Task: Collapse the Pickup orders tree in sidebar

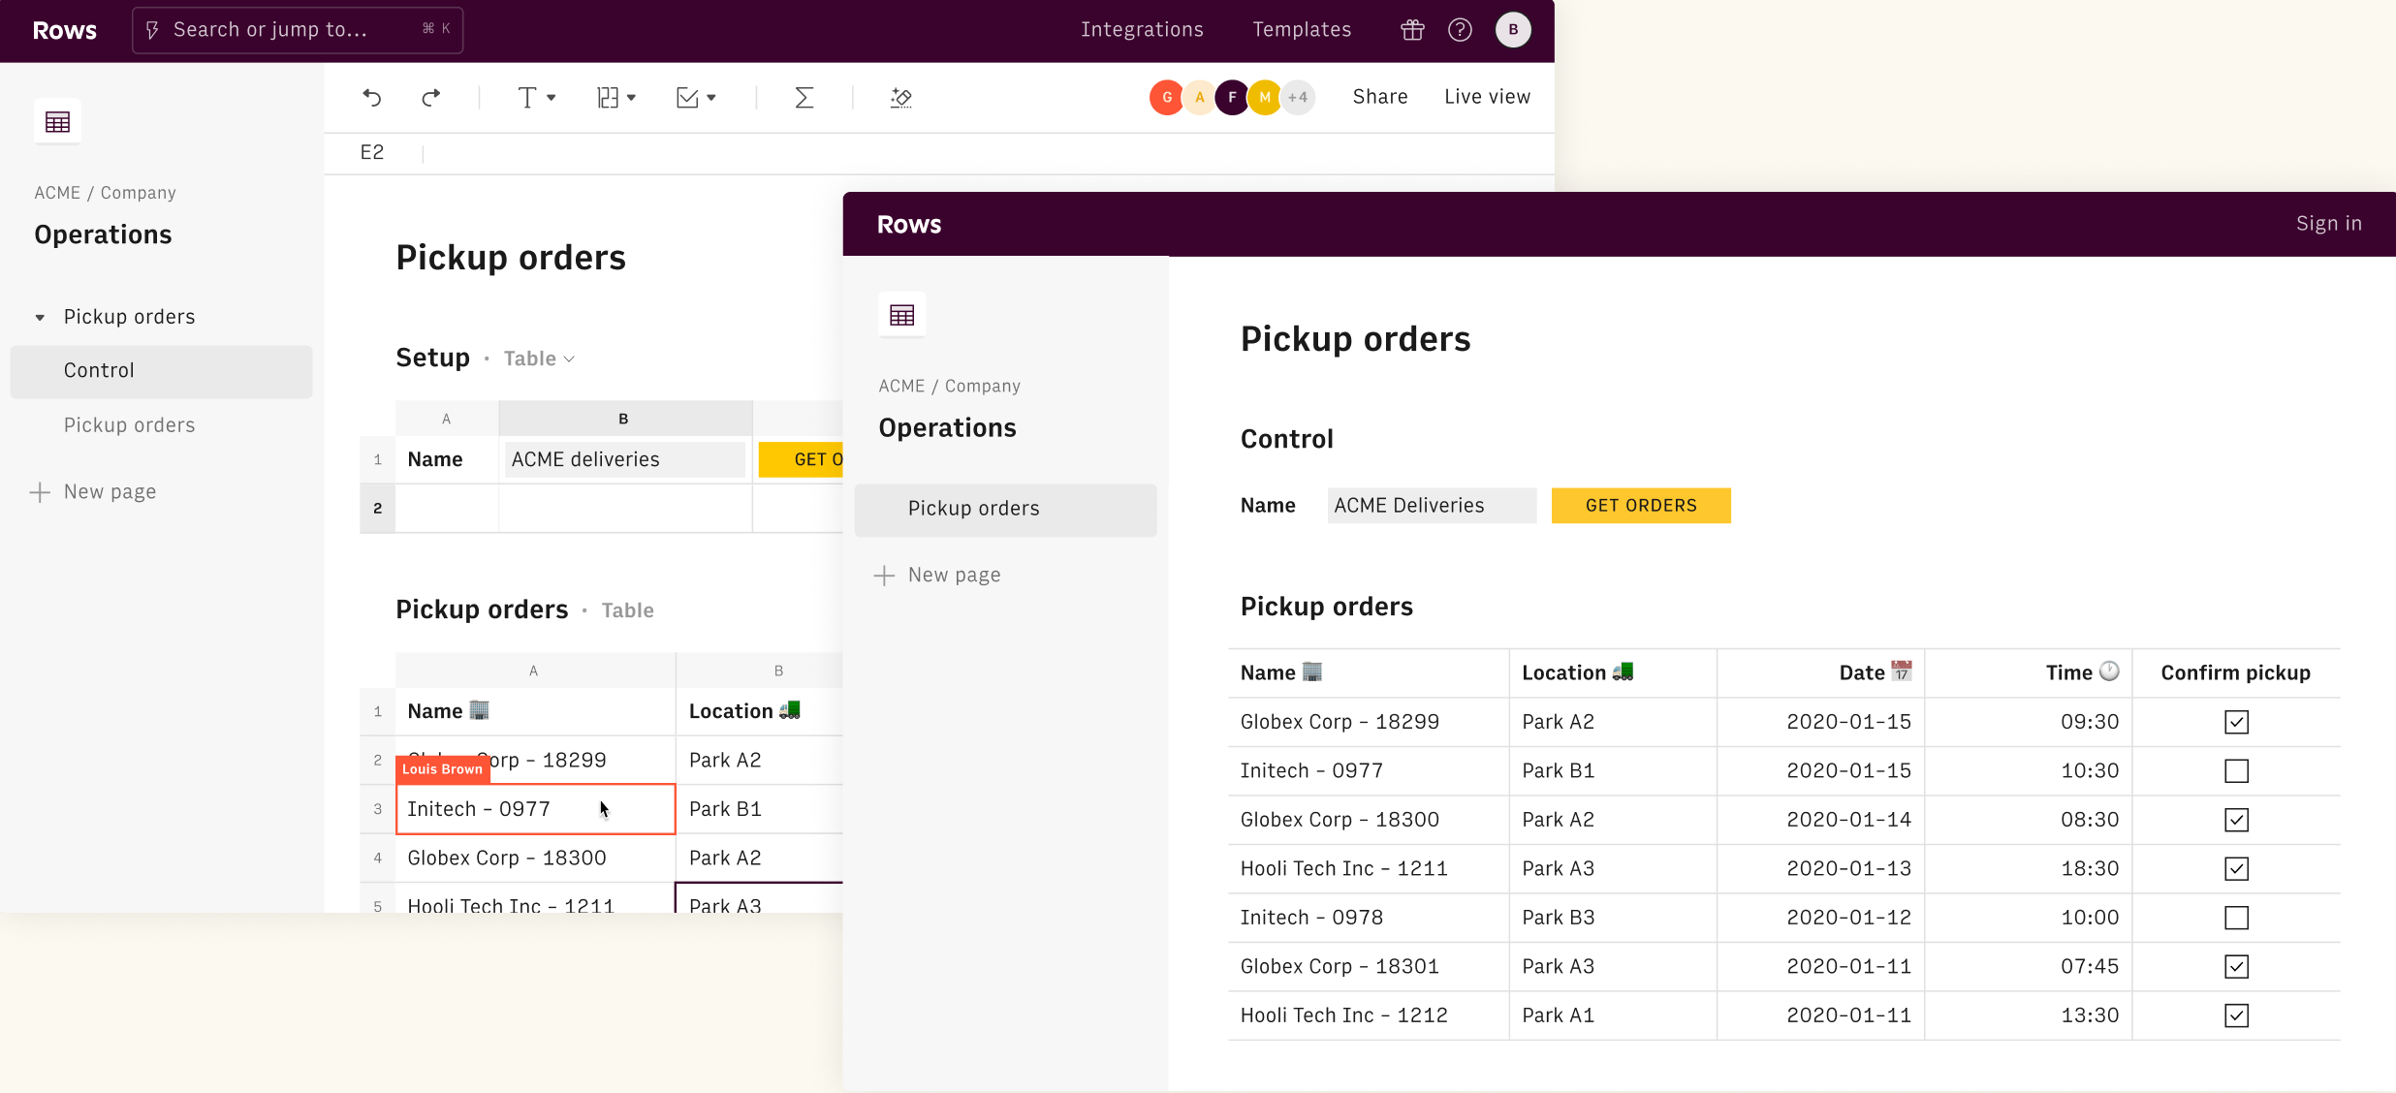Action: [x=40, y=318]
